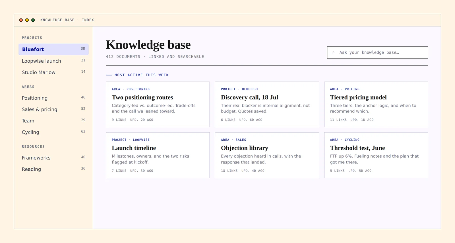The width and height of the screenshot is (455, 243).
Task: Open the Two positioning routes card
Action: (158, 104)
